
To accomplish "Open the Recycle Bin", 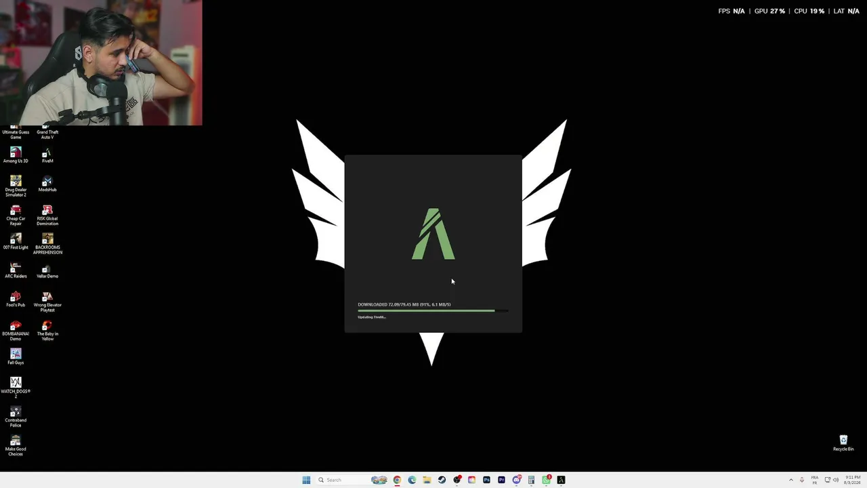I will pos(843,443).
